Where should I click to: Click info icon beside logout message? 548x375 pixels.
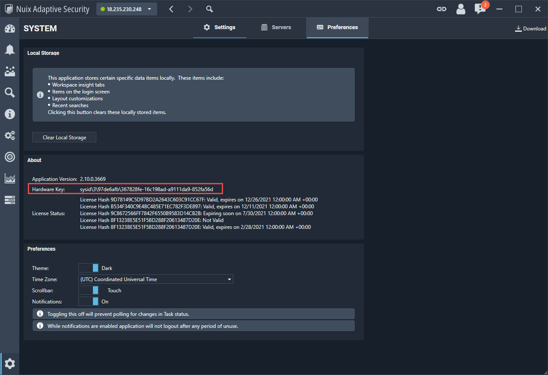40,326
